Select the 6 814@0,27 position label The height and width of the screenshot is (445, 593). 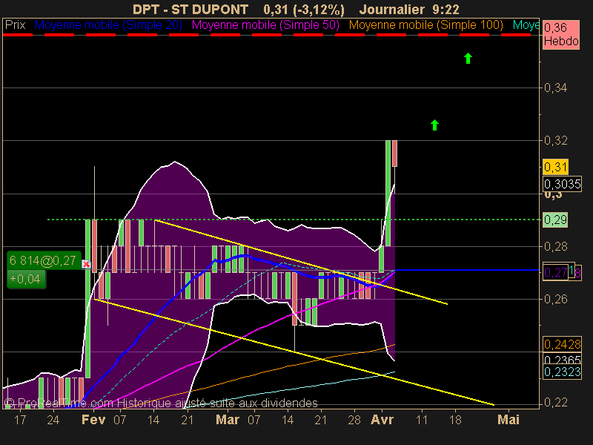coord(44,260)
